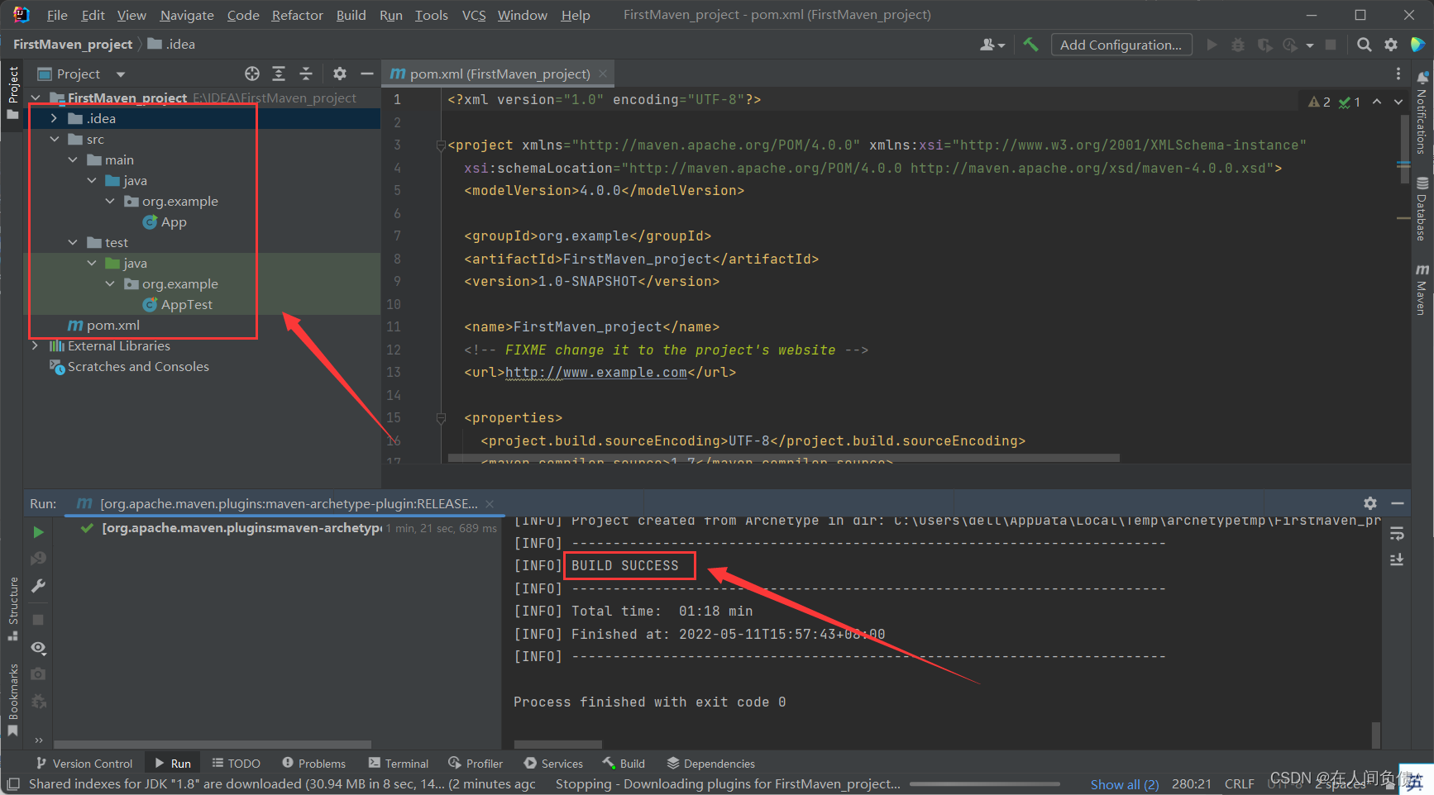This screenshot has height=795, width=1434.
Task: Hide the Project panel with minus icon
Action: 367,74
